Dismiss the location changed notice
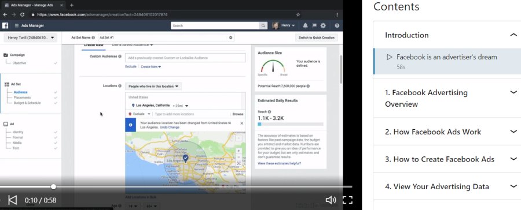This screenshot has width=521, height=210. (x=241, y=123)
